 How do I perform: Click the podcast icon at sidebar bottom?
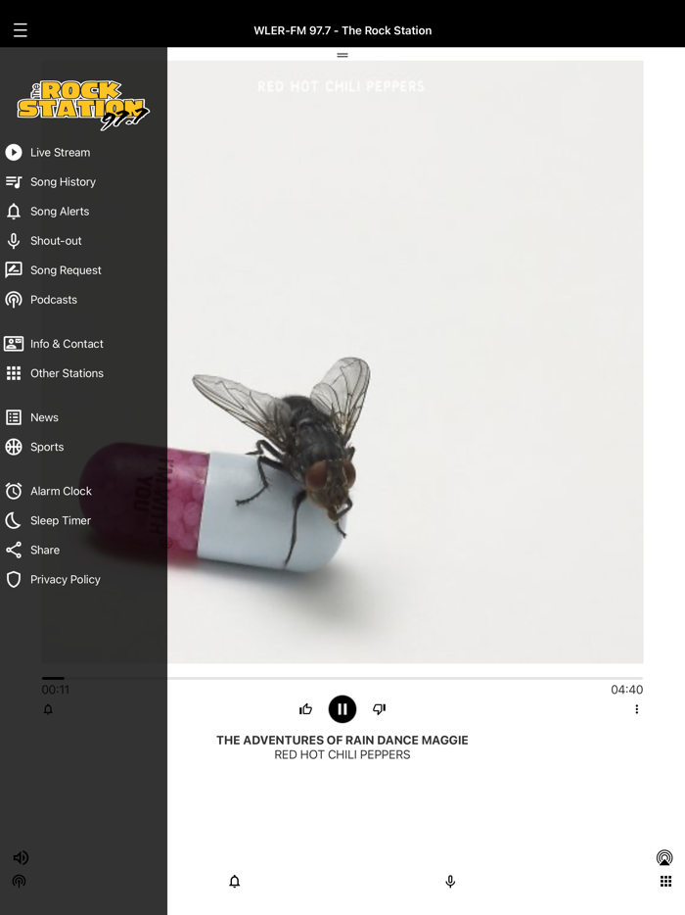click(20, 881)
